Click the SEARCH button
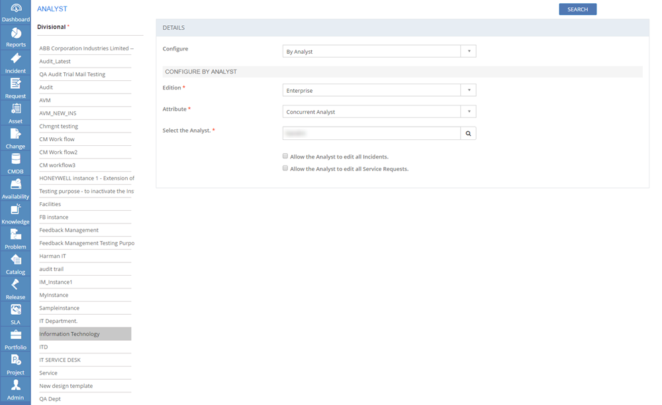 [x=577, y=9]
